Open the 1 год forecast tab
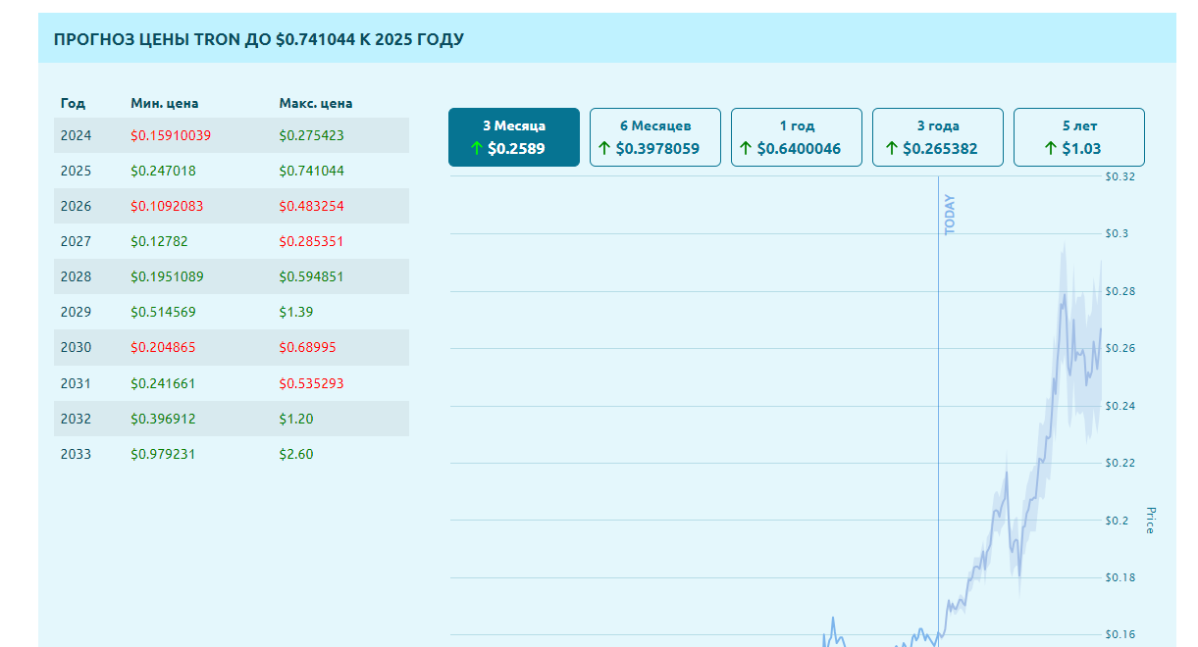 pyautogui.click(x=797, y=137)
